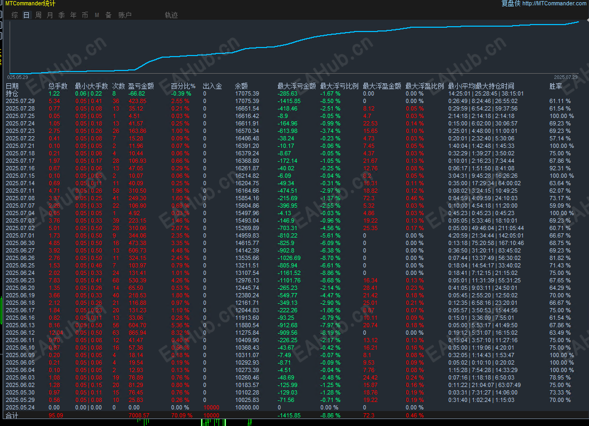Click the 70.09 % total percentage
Viewport: 589px width, 426px height.
[x=182, y=415]
